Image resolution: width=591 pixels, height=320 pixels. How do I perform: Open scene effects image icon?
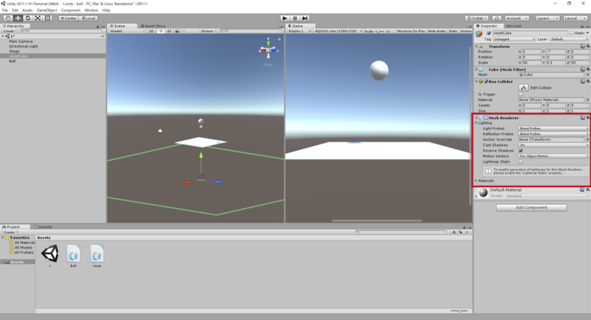177,31
